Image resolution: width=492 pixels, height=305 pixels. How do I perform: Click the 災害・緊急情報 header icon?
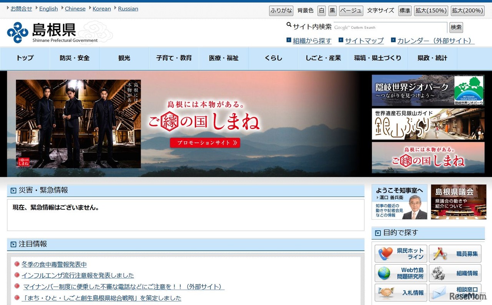pos(13,190)
